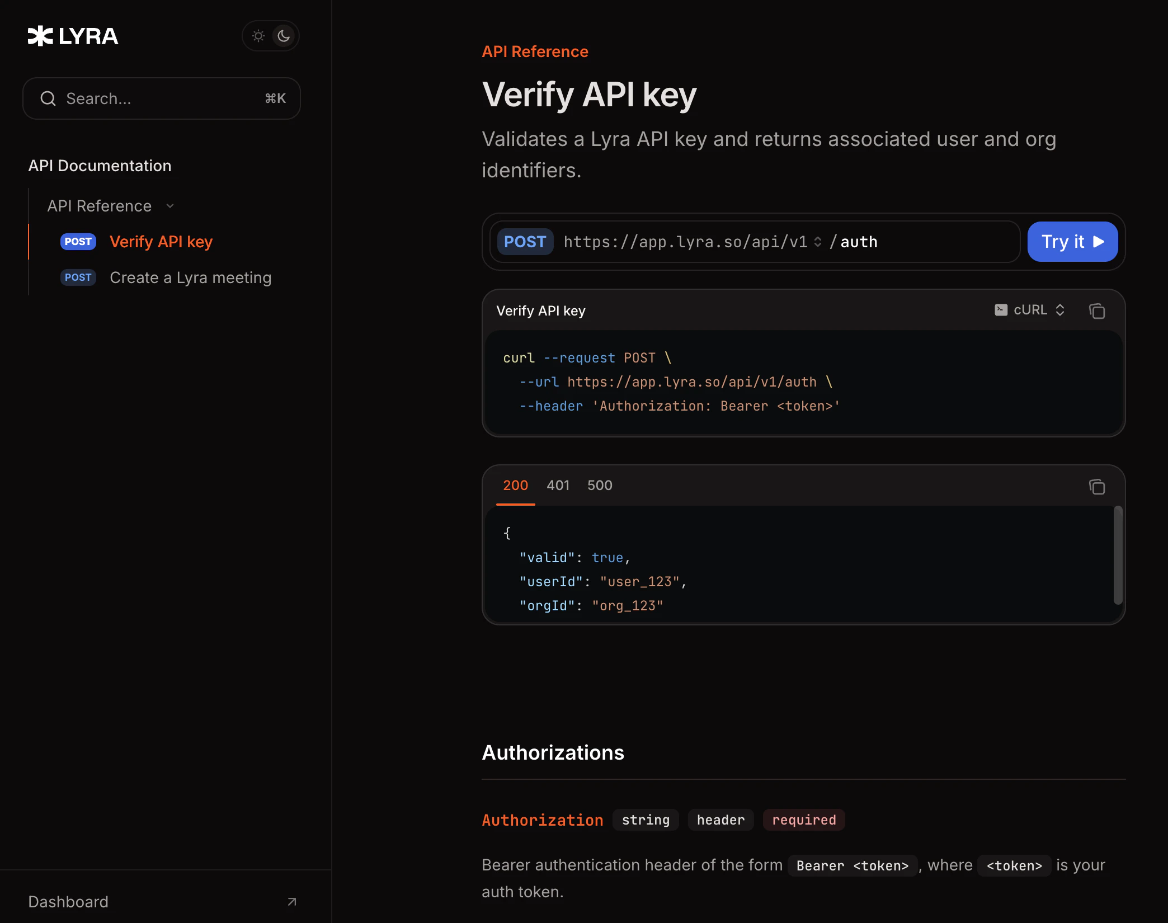Click the Authorizations section heading

(x=553, y=752)
